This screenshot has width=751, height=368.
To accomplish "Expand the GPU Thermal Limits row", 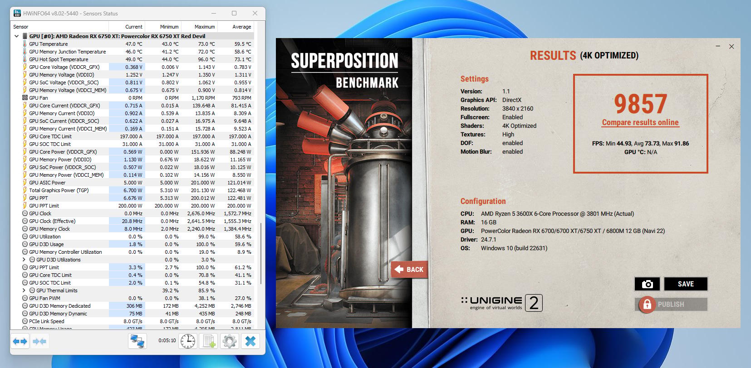I will (x=24, y=291).
